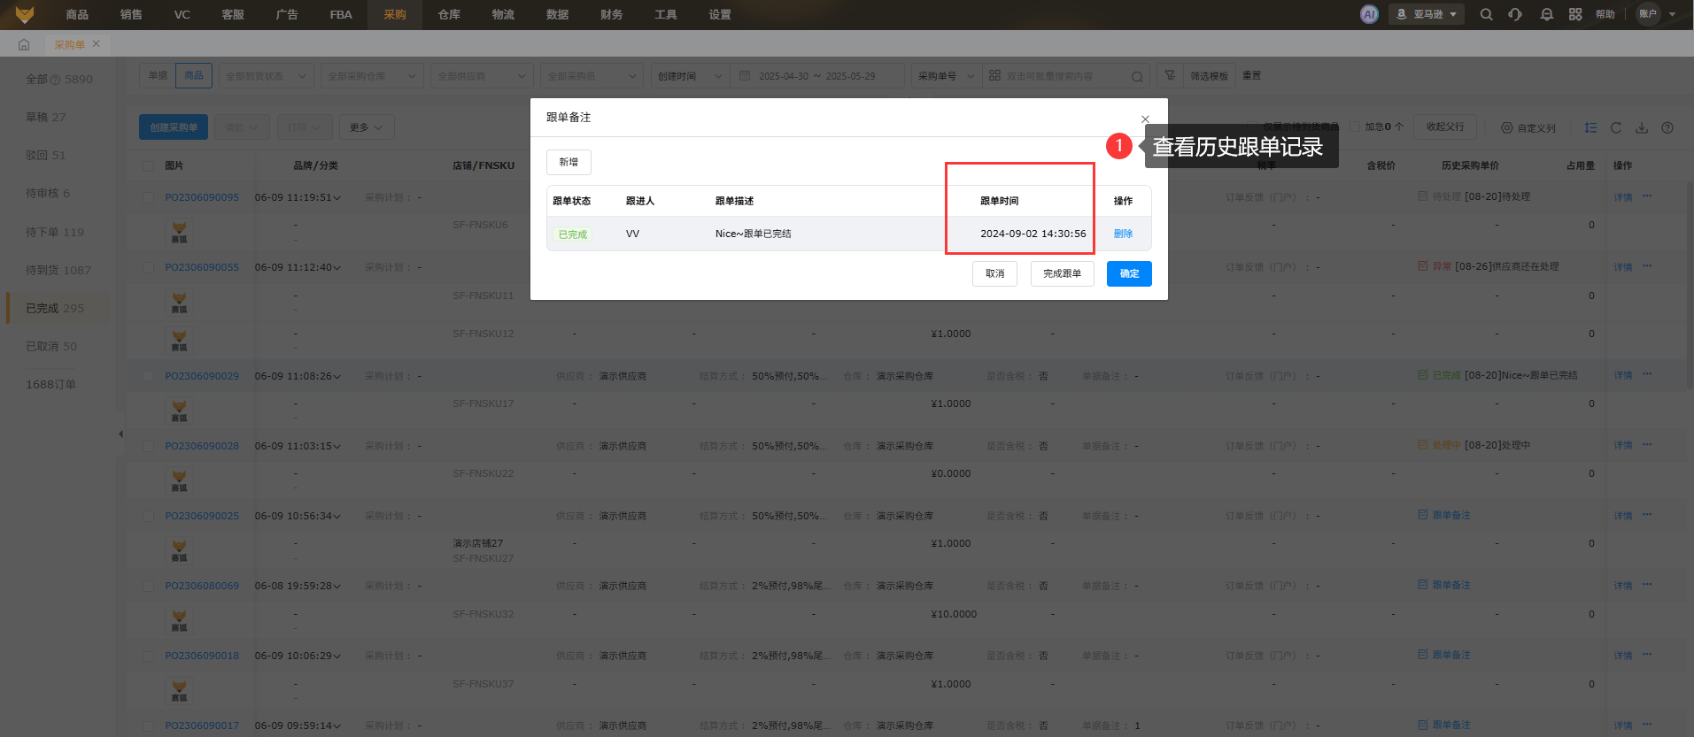Open the notification bell
The width and height of the screenshot is (1694, 737).
(1547, 14)
